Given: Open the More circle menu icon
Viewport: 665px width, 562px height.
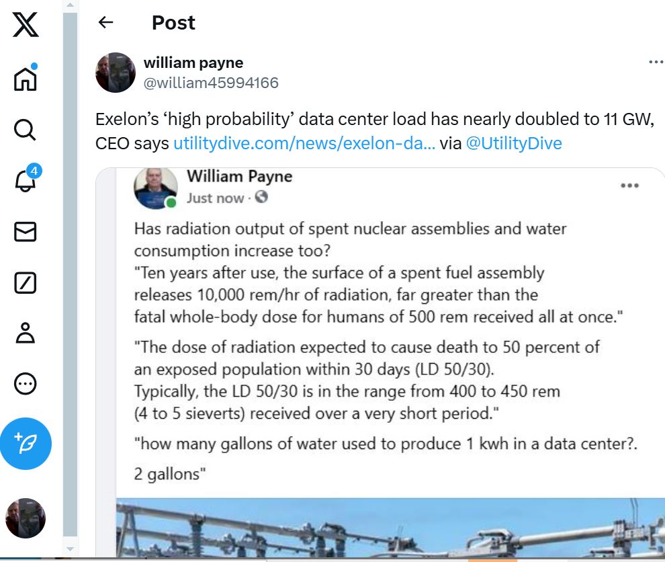Looking at the screenshot, I should point(25,384).
